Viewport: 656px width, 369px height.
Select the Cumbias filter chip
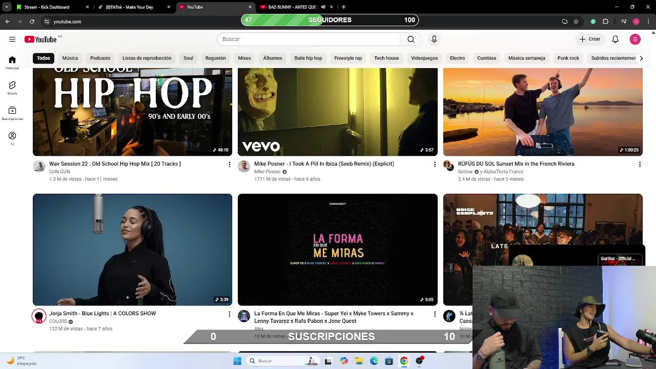tap(486, 58)
